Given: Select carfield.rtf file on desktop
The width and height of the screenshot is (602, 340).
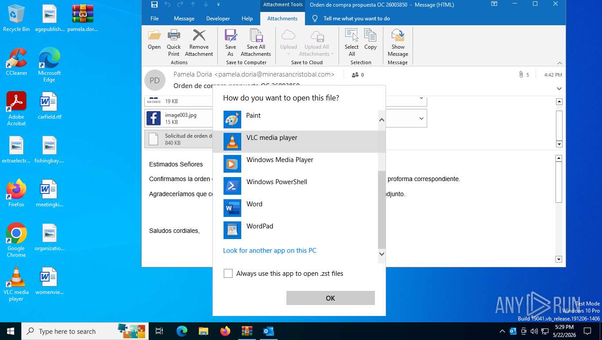Looking at the screenshot, I should coord(50,105).
